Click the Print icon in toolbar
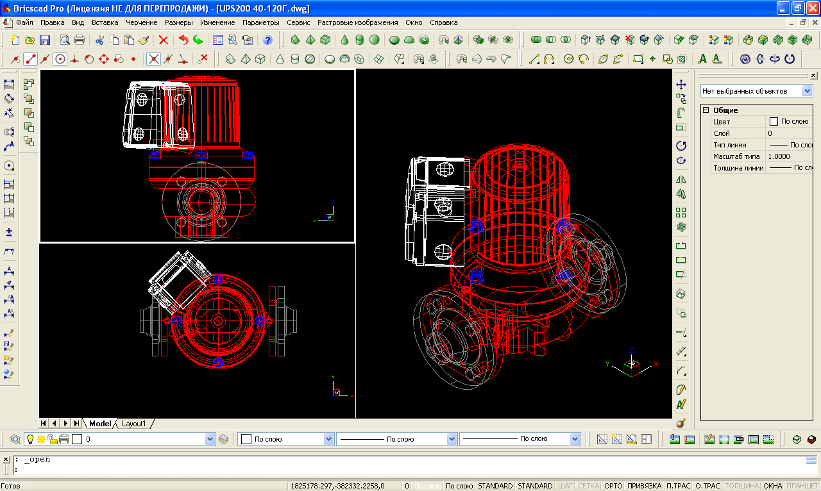This screenshot has height=491, width=821. 80,40
